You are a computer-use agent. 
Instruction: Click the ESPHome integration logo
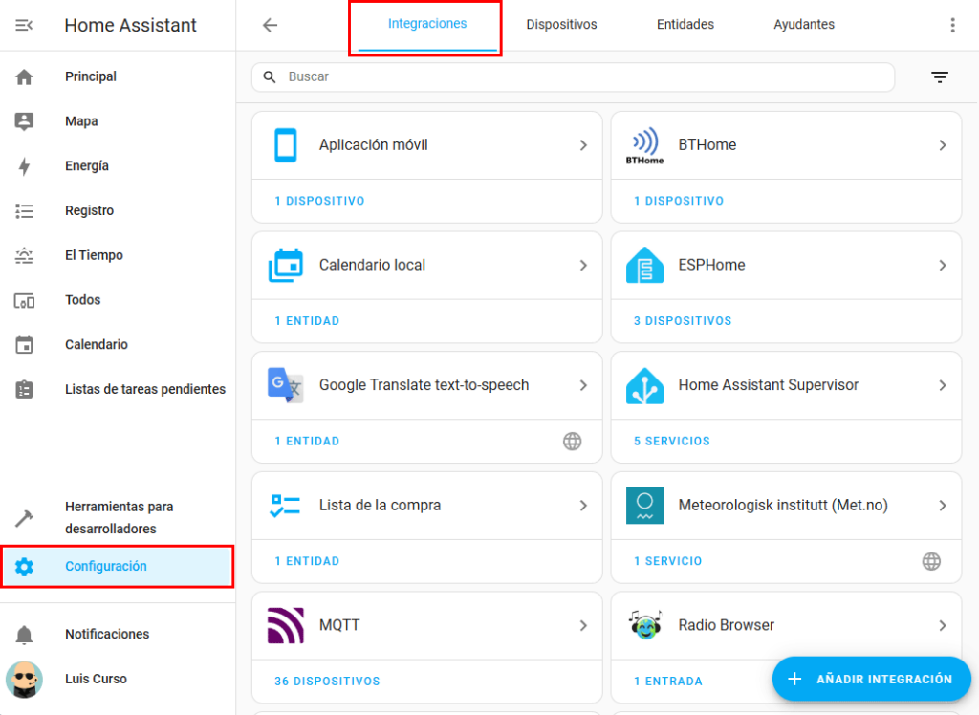point(644,266)
